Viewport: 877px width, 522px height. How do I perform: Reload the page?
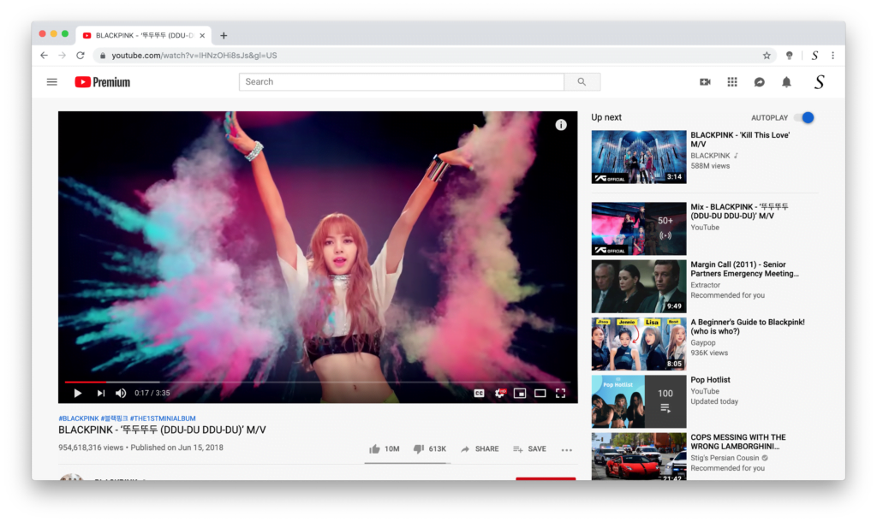(x=81, y=56)
